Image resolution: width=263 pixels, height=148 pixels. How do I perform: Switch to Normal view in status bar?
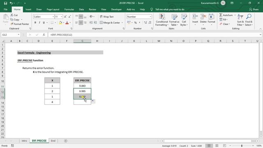point(209,146)
